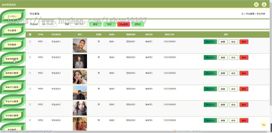The image size is (272, 133).
Task: Open the photo thumbnail for 学生姓名6
Action: 80,124
